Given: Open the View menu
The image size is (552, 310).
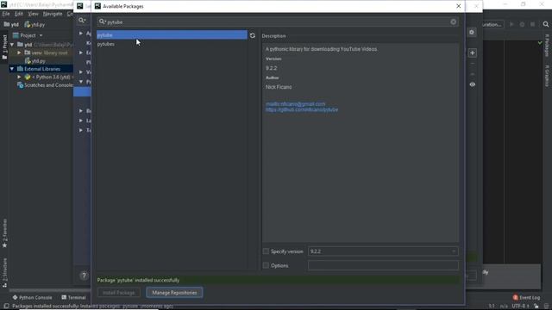Looking at the screenshot, I should pos(33,14).
